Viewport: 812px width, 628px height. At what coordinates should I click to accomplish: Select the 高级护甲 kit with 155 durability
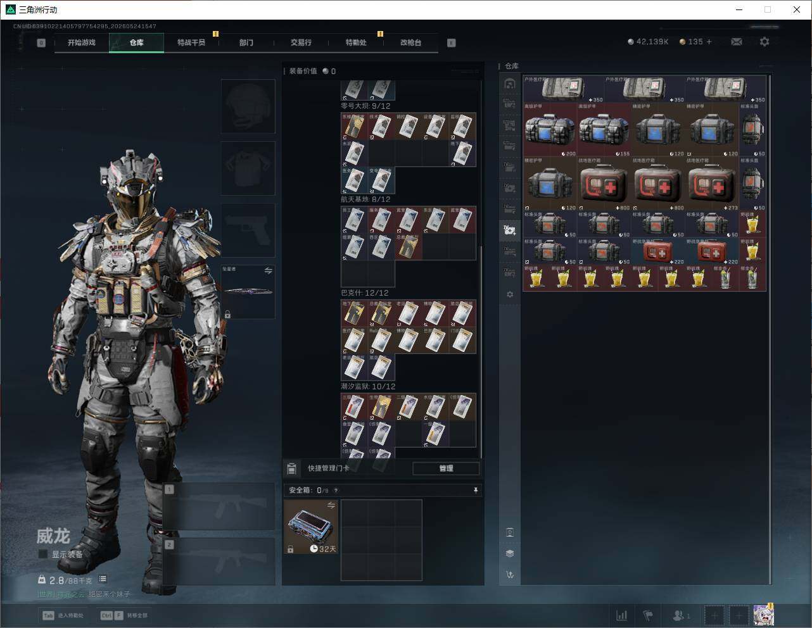[604, 130]
